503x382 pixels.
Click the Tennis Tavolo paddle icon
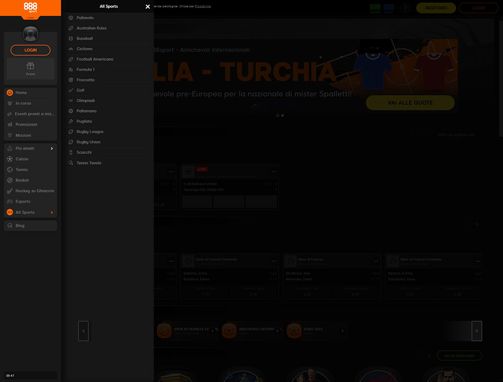pyautogui.click(x=71, y=163)
